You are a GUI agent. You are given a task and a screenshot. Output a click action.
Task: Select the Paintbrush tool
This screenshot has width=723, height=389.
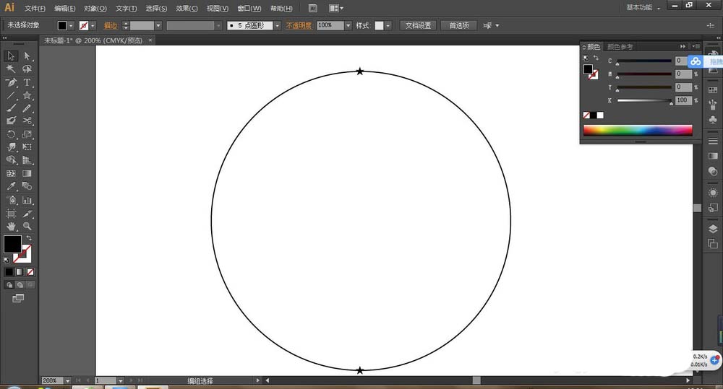11,108
